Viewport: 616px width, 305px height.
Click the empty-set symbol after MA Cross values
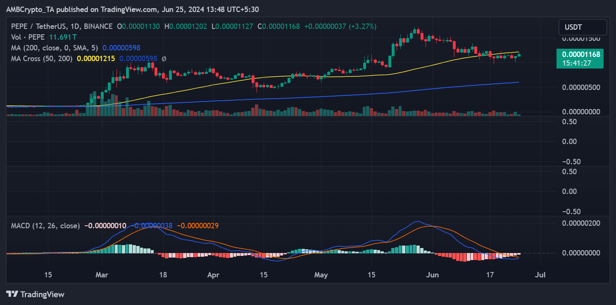point(164,59)
